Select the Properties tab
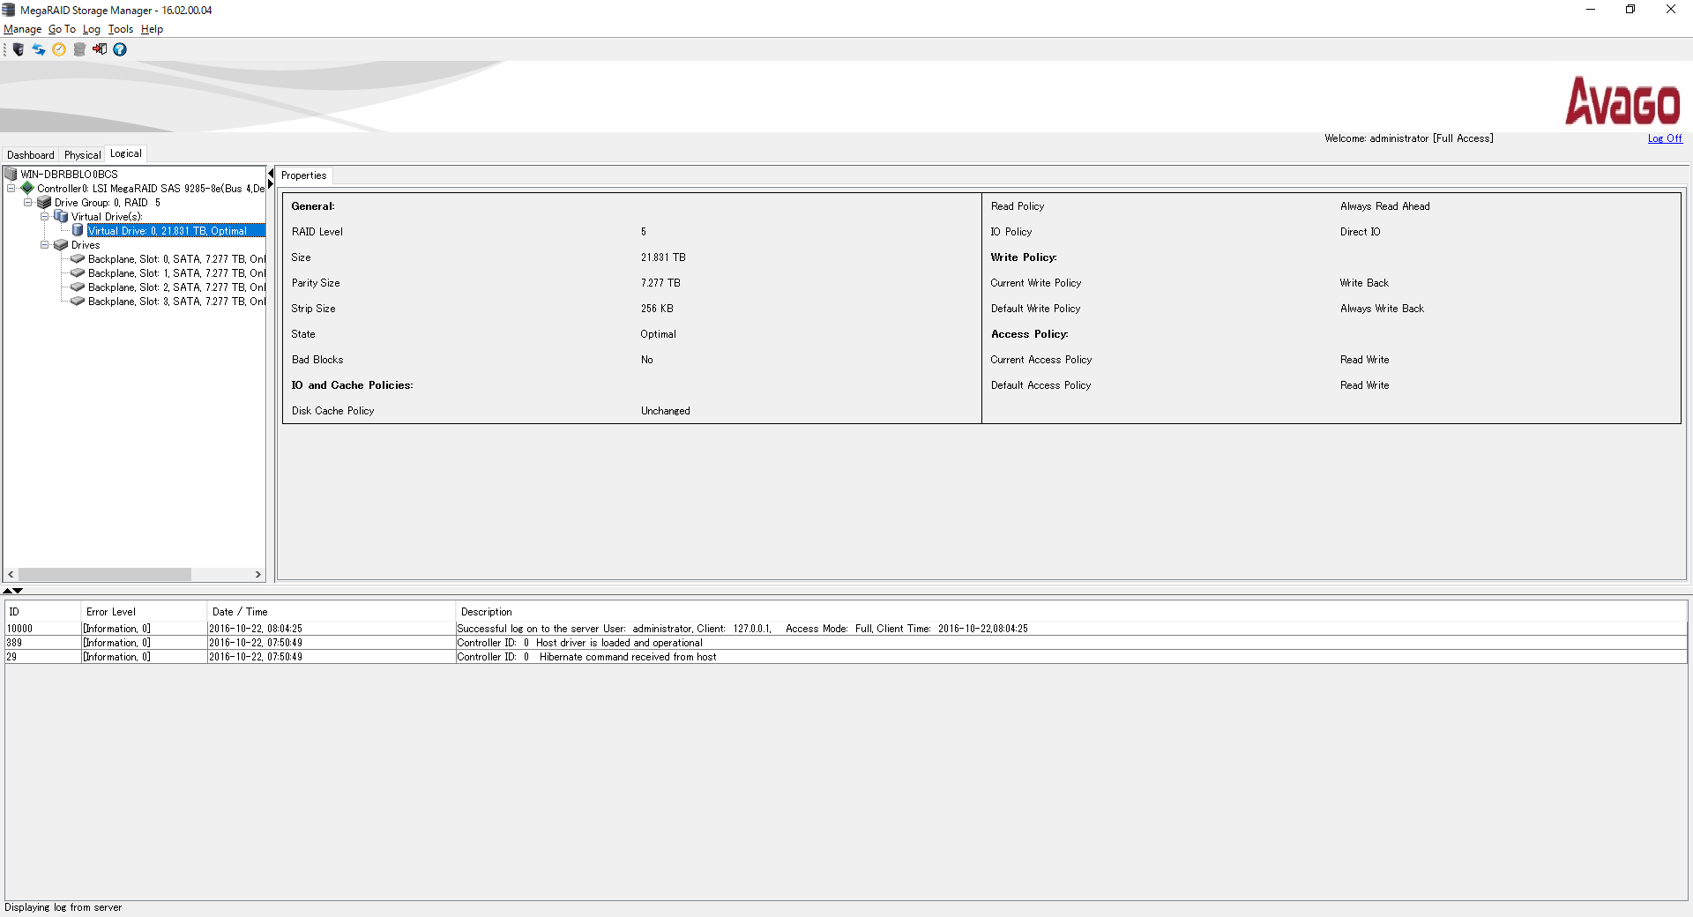Viewport: 1693px width, 917px height. tap(303, 175)
